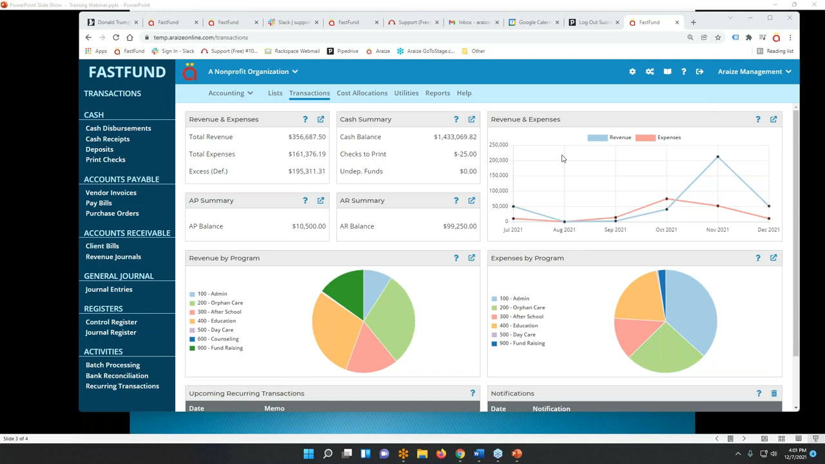Delete notifications with trash icon
Viewport: 825px width, 464px height.
pyautogui.click(x=774, y=393)
